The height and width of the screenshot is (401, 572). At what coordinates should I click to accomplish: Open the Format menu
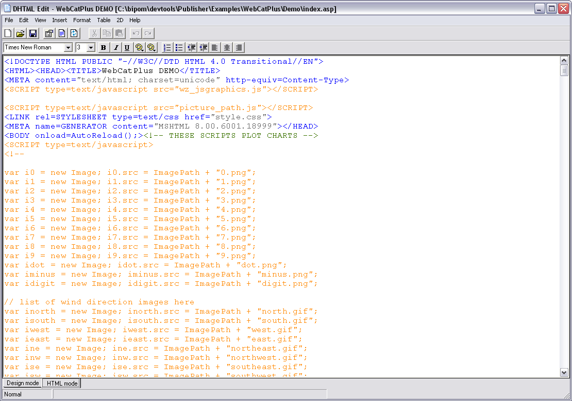pos(82,20)
